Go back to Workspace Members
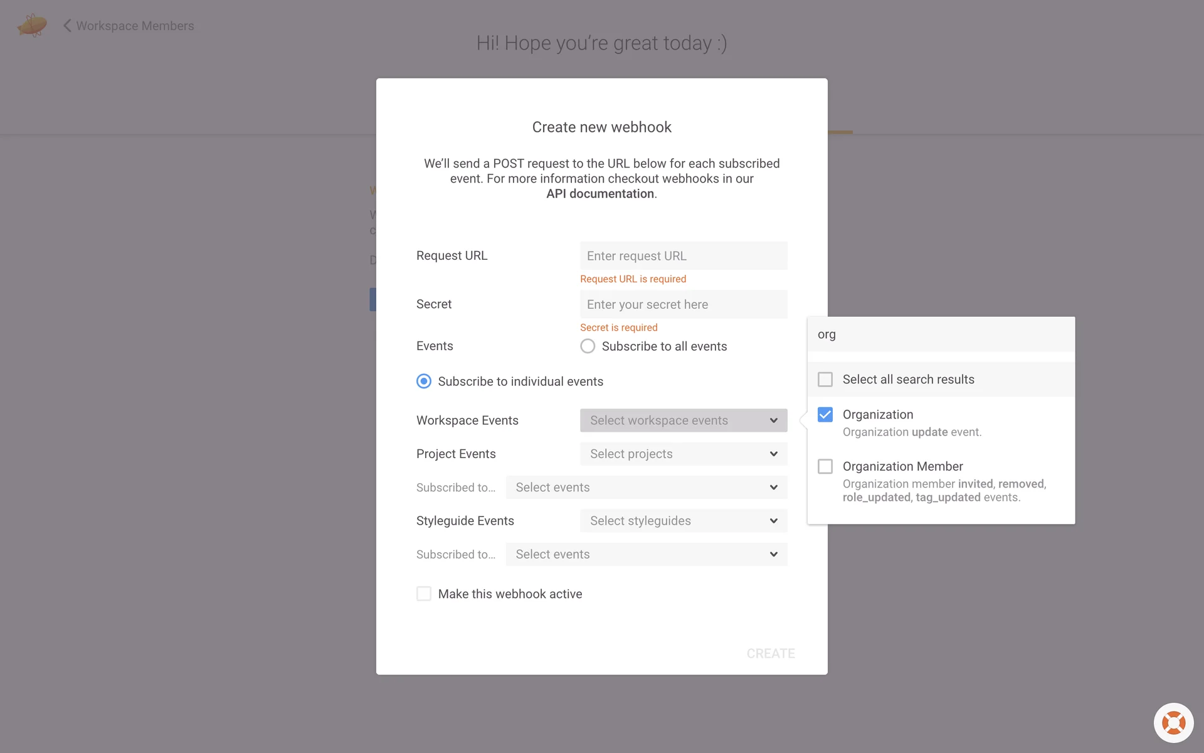 (135, 26)
